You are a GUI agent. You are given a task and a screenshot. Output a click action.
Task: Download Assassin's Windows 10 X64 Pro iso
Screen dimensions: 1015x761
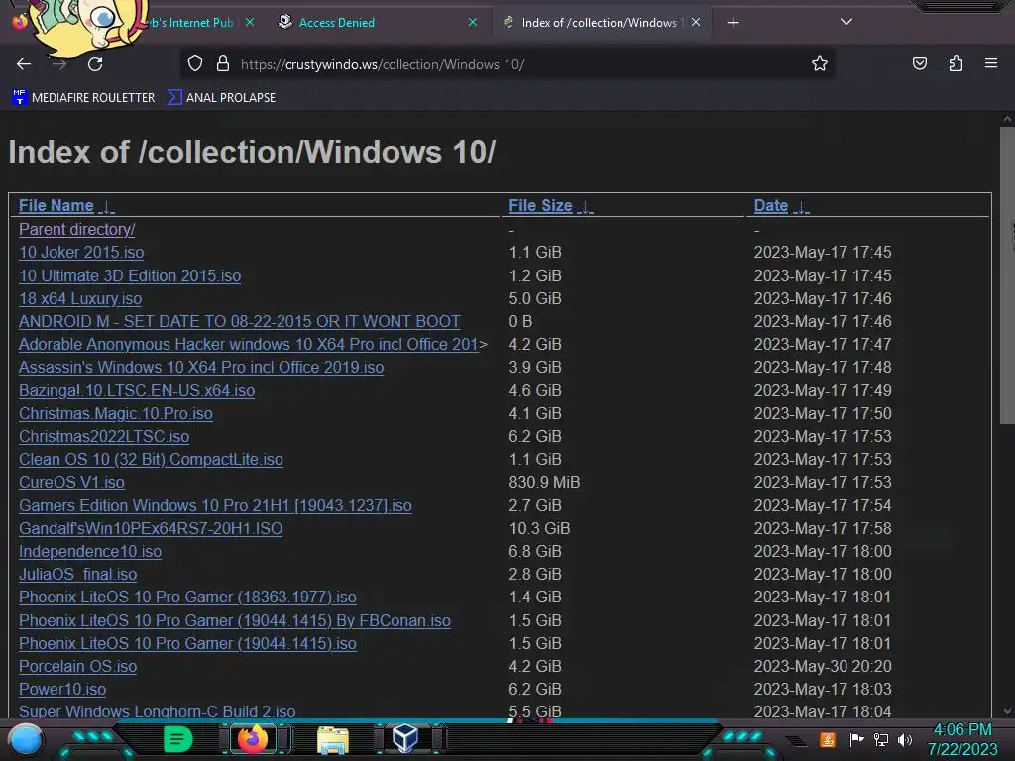(x=201, y=367)
